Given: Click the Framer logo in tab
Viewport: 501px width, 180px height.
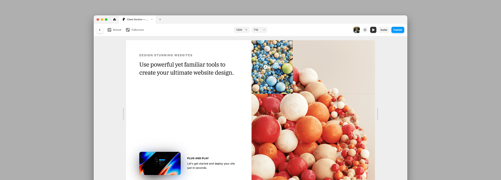Looking at the screenshot, I should 124,19.
